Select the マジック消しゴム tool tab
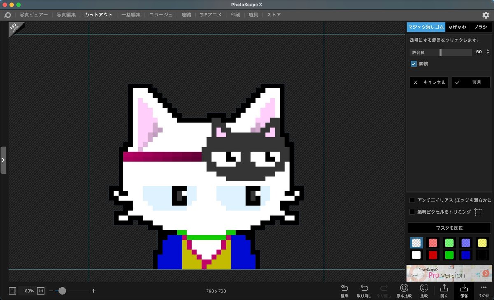Viewport: 494px width, 300px height. [426, 27]
